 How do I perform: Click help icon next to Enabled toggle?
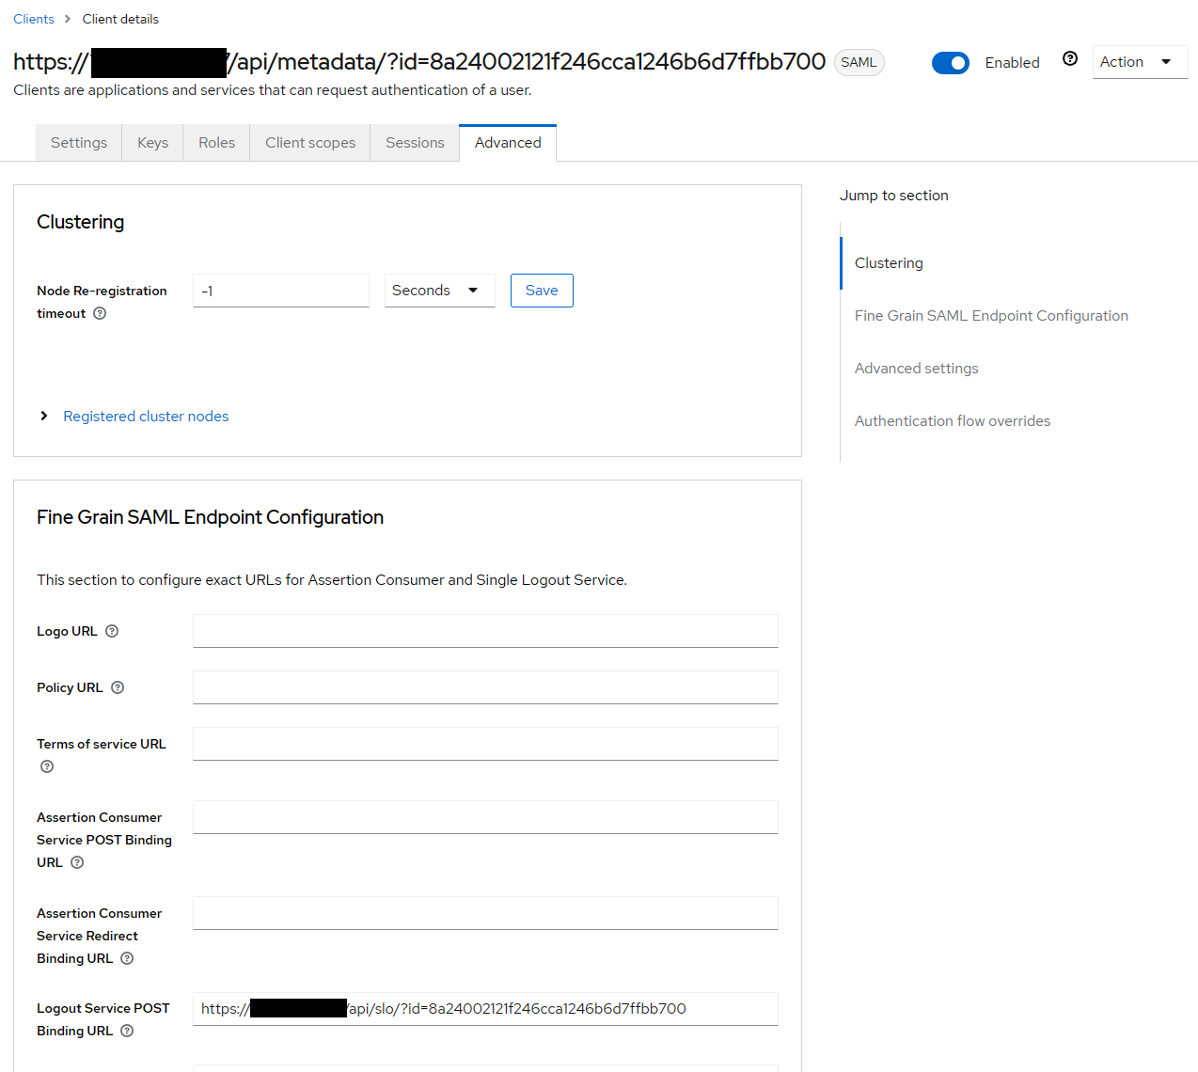click(x=1070, y=59)
